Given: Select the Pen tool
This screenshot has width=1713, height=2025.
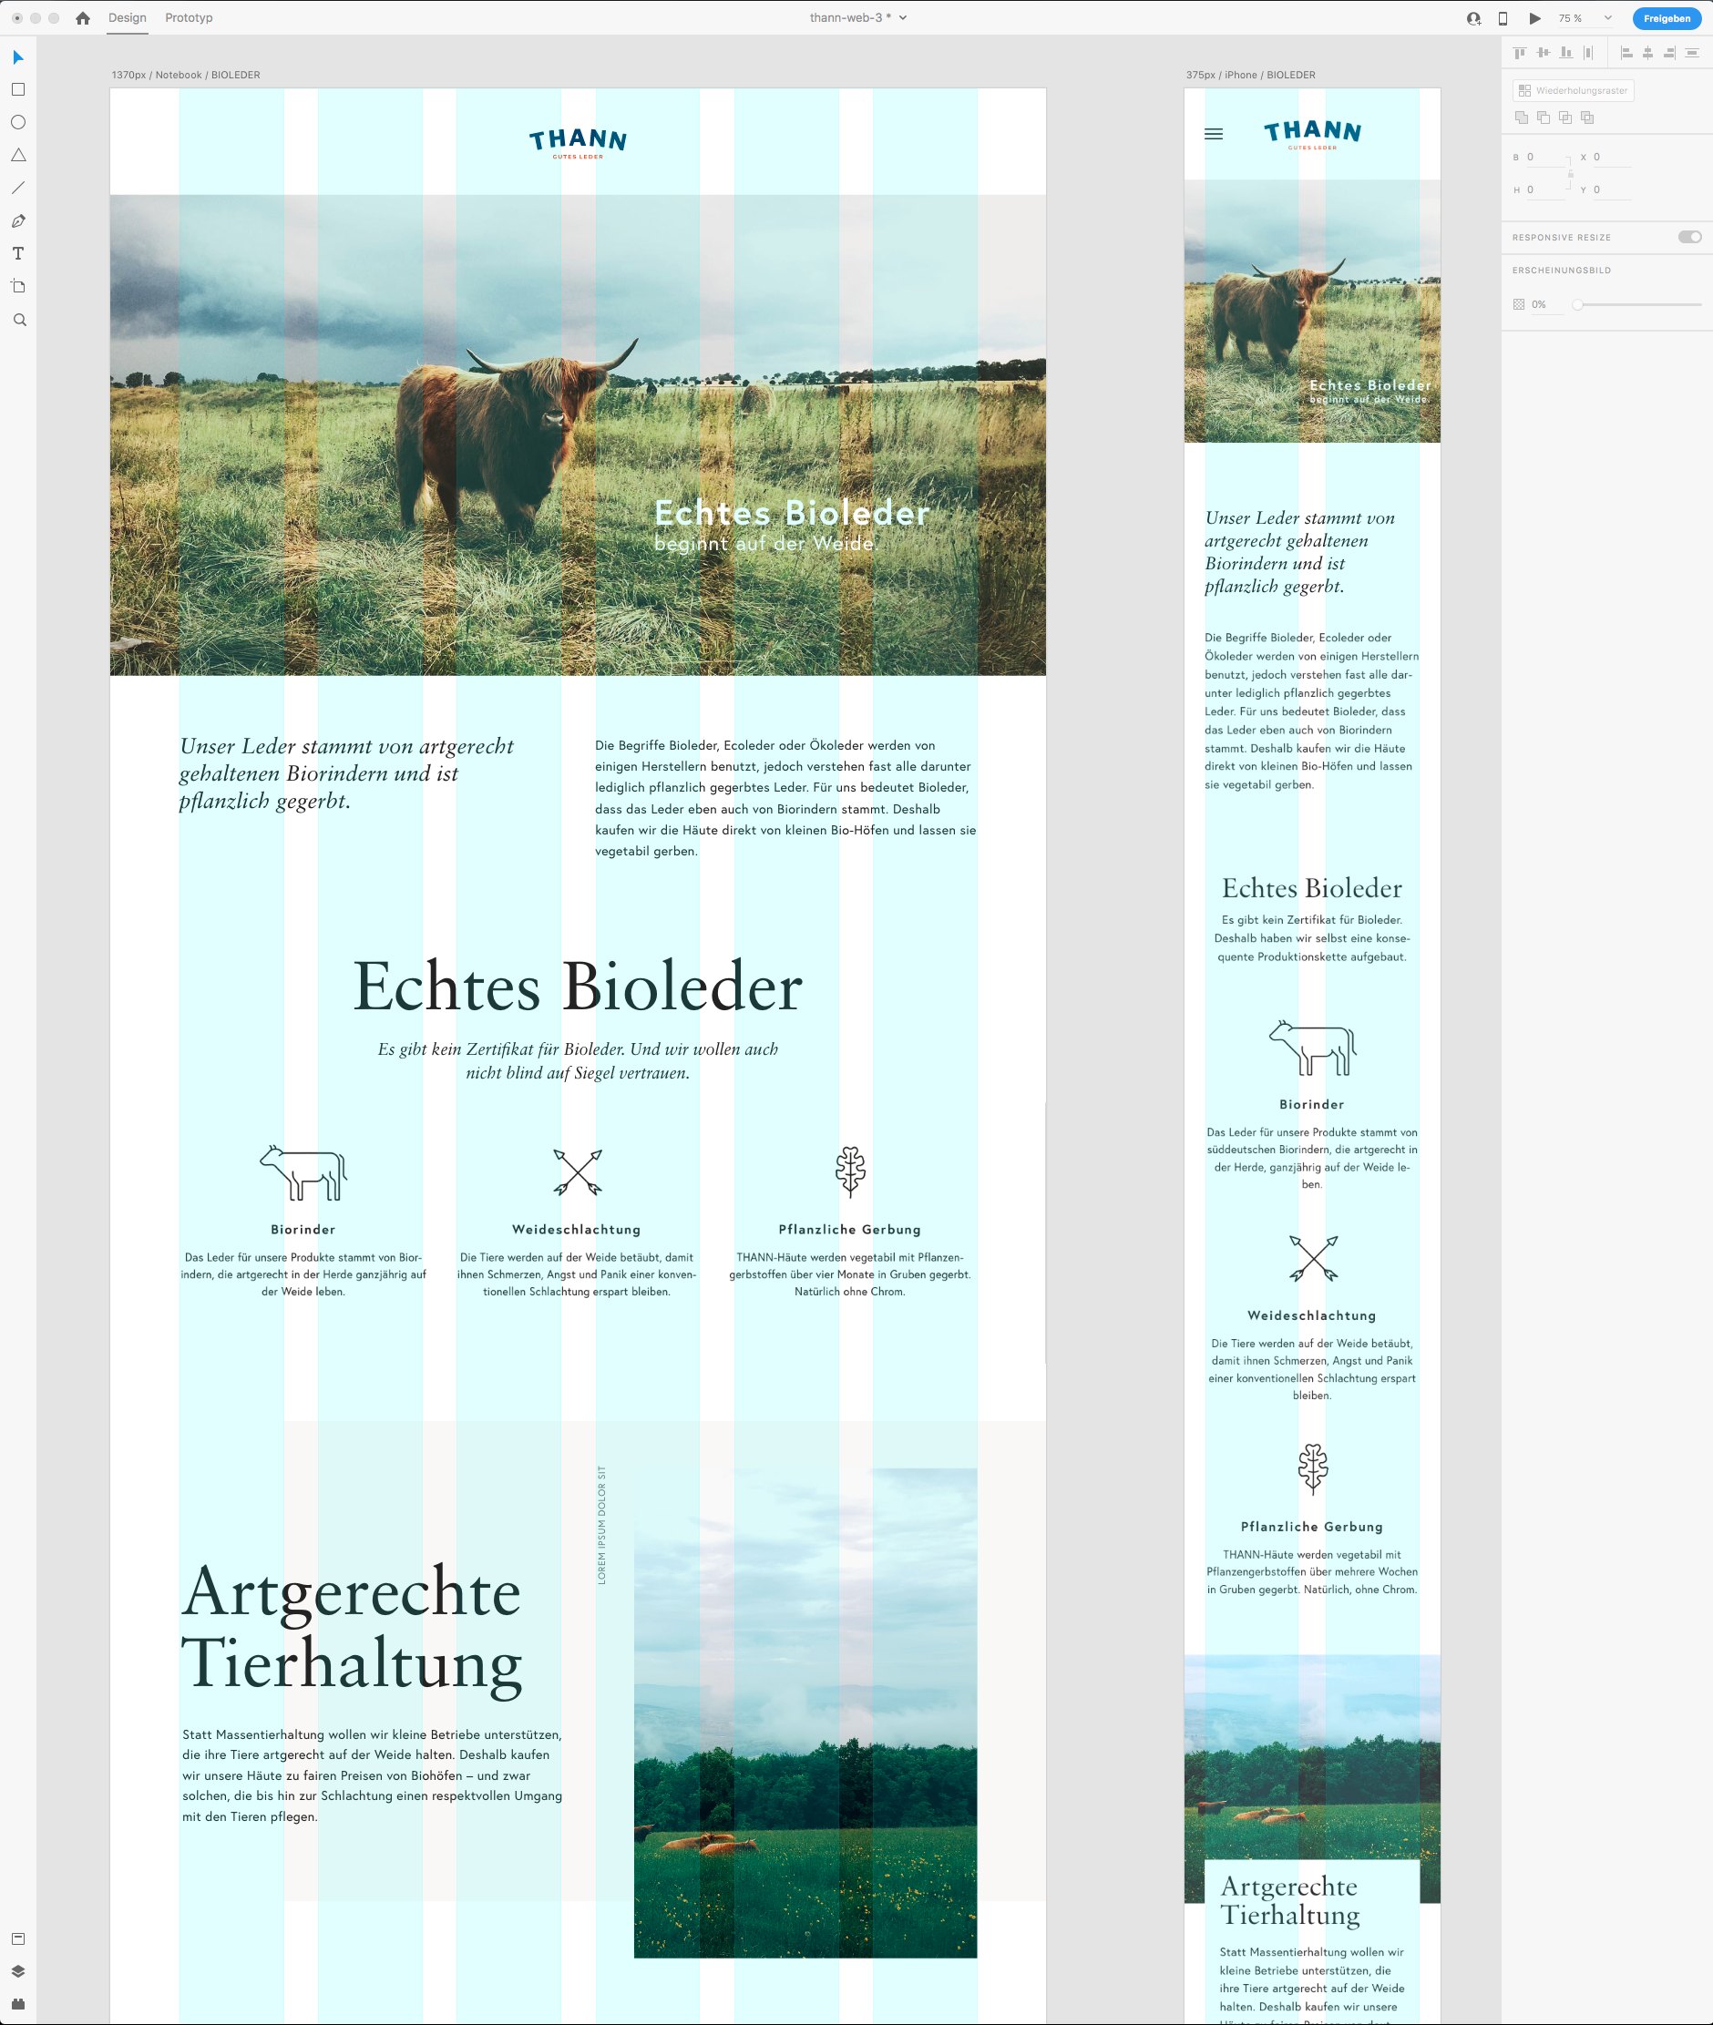Looking at the screenshot, I should (x=17, y=221).
